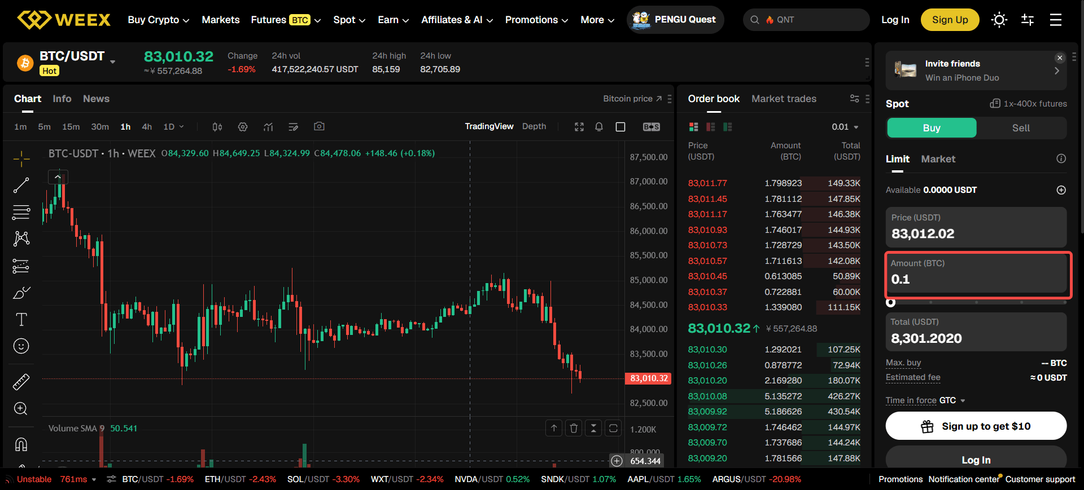Open the forecasting and measurement tool
This screenshot has height=490, width=1084.
click(21, 266)
